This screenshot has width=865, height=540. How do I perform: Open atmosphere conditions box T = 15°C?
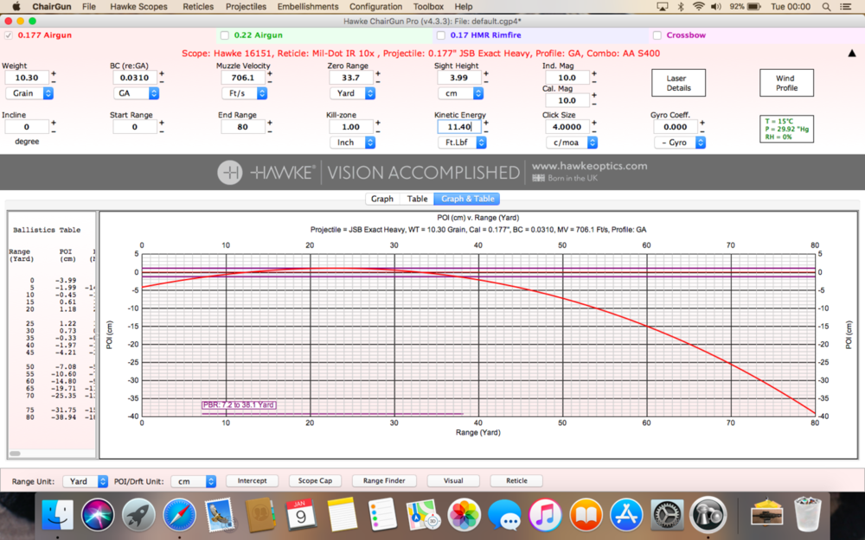point(786,129)
